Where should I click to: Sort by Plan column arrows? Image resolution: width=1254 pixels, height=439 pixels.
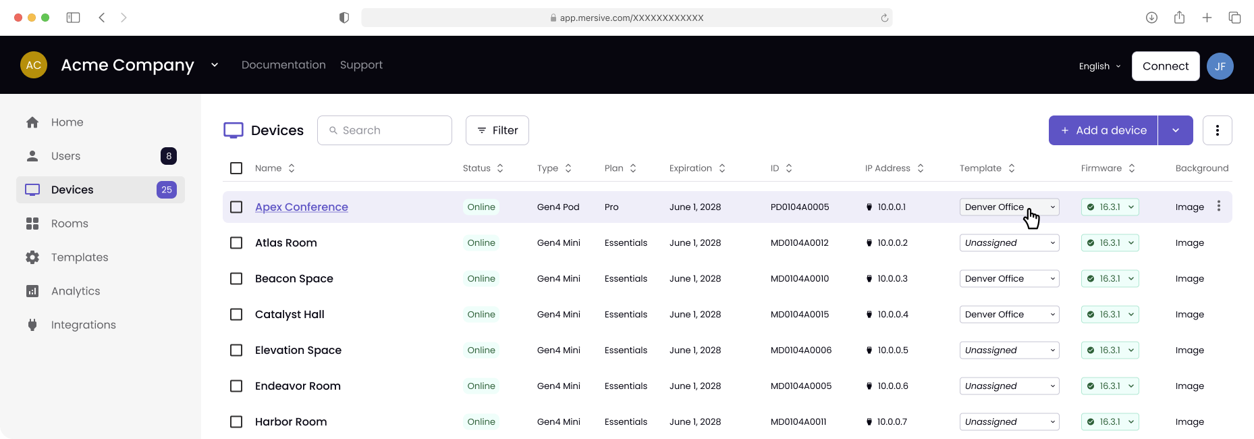tap(633, 168)
